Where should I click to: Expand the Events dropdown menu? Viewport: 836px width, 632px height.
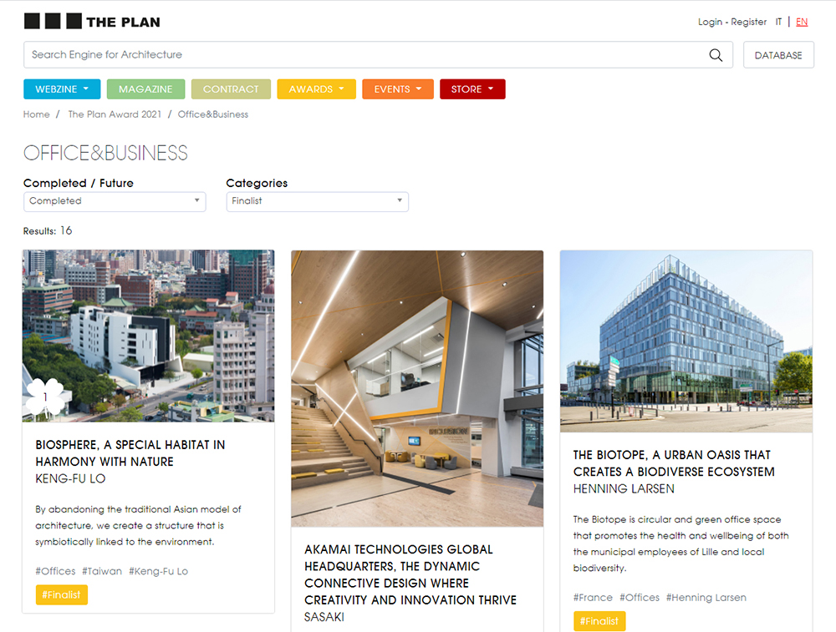pyautogui.click(x=398, y=89)
